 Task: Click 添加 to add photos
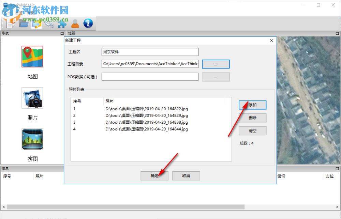pos(252,105)
